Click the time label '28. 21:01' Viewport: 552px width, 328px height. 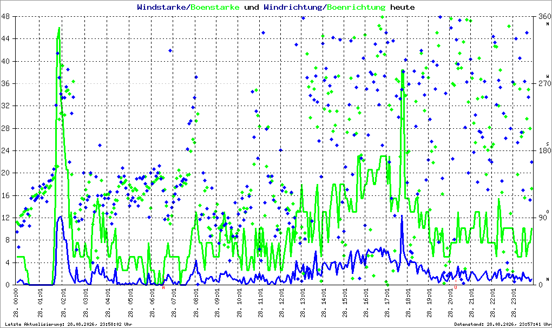pos(472,303)
